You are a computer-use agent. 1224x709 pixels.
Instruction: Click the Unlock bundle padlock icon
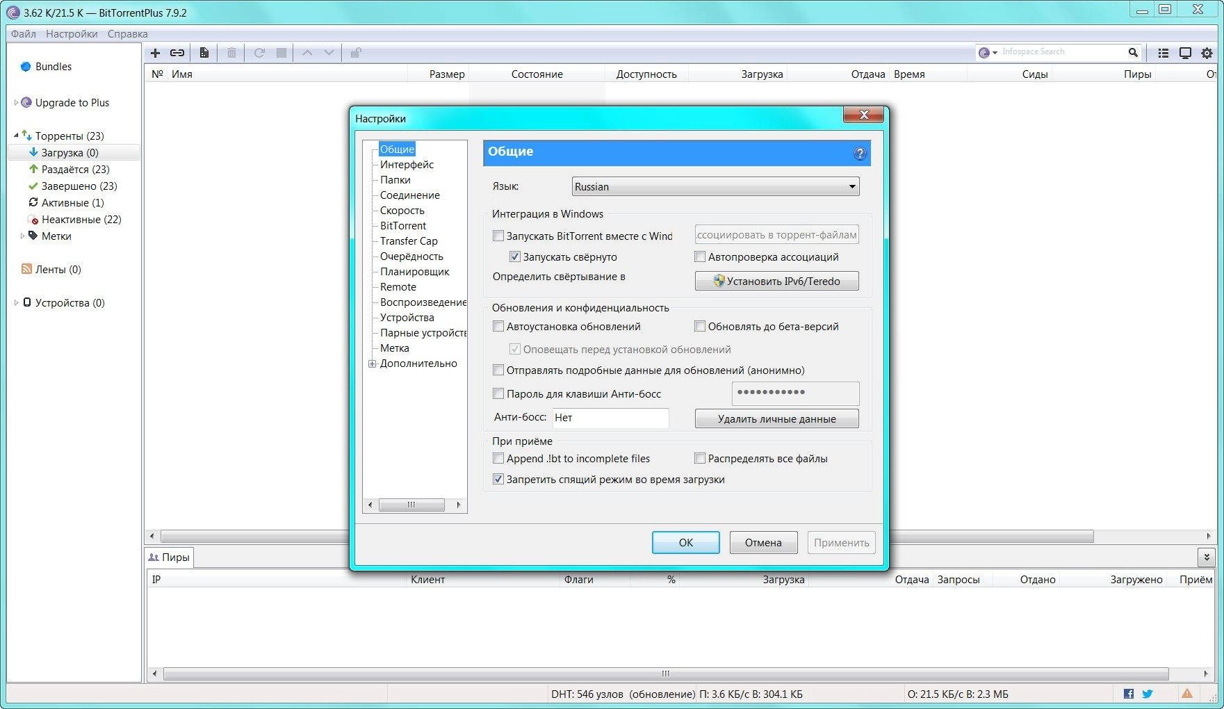pos(355,53)
